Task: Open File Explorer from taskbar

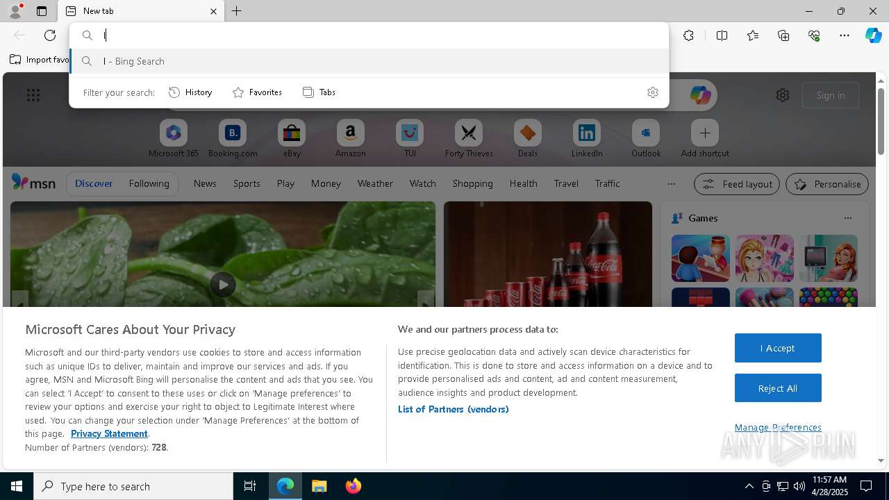Action: point(319,486)
